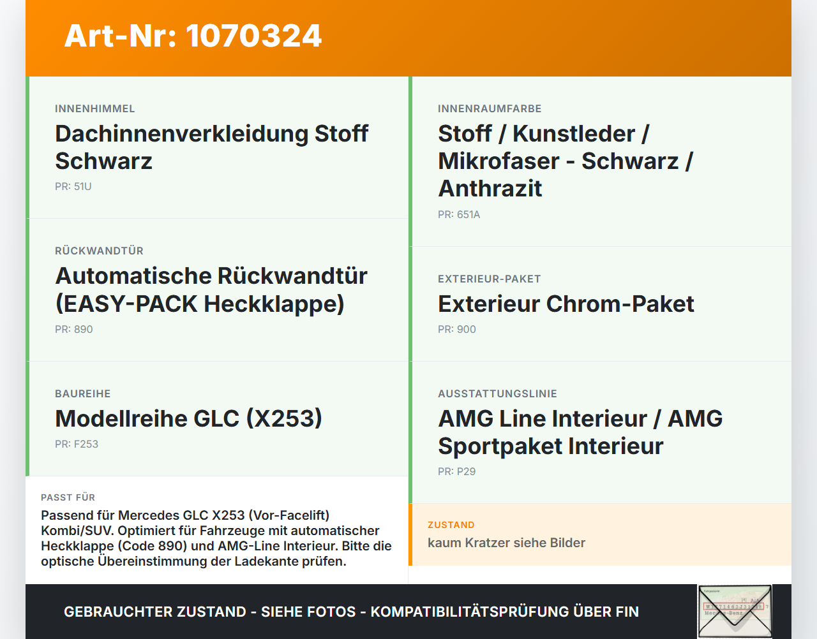This screenshot has width=817, height=639.
Task: Click the PR: 51U code
Action: pos(73,187)
